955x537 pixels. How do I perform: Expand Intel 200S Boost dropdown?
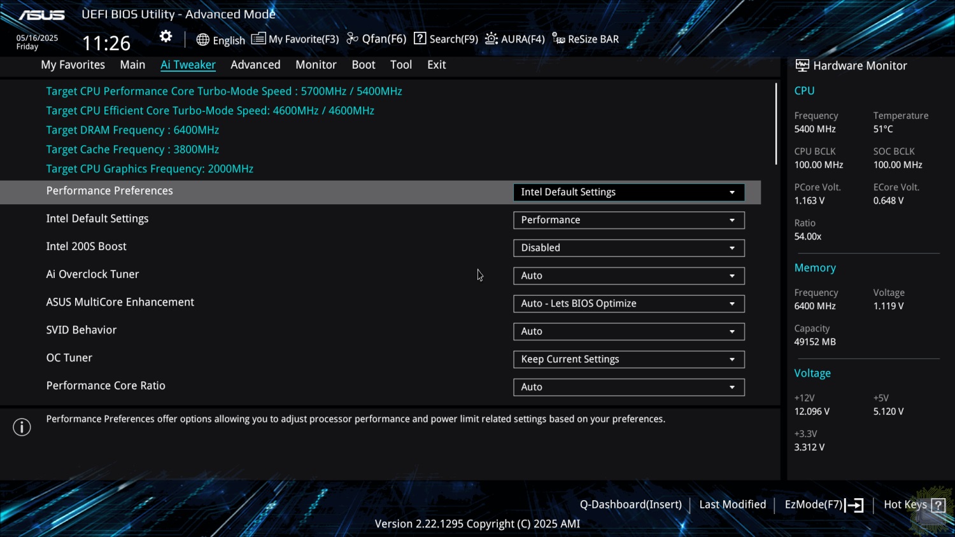(x=629, y=248)
